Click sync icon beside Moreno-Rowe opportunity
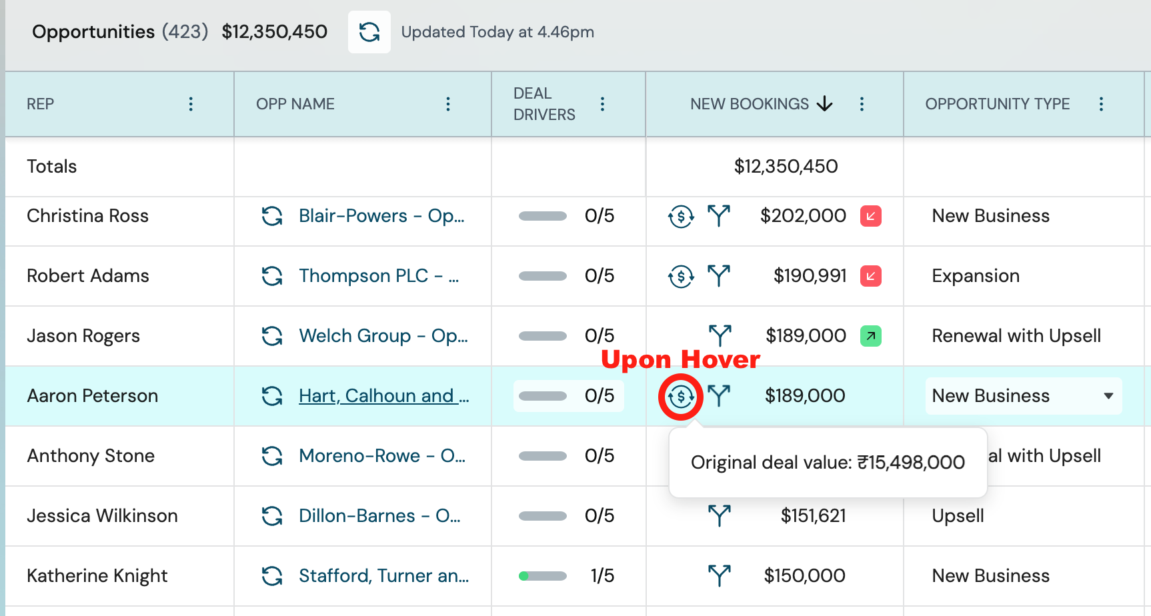 click(272, 456)
